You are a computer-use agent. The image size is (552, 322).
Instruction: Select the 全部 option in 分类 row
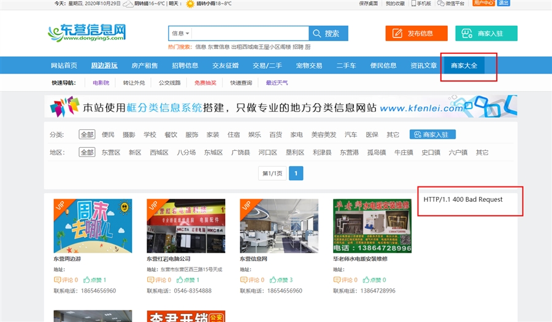point(86,134)
